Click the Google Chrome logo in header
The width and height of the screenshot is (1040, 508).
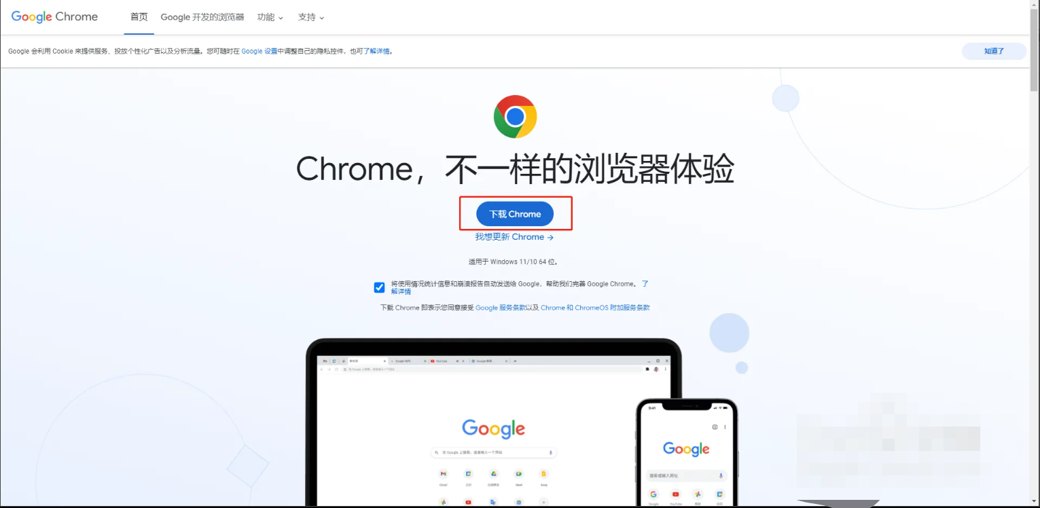54,17
